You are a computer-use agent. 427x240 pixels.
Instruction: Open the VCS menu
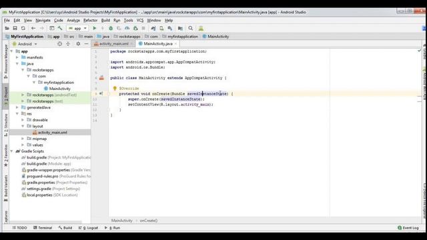point(140,21)
